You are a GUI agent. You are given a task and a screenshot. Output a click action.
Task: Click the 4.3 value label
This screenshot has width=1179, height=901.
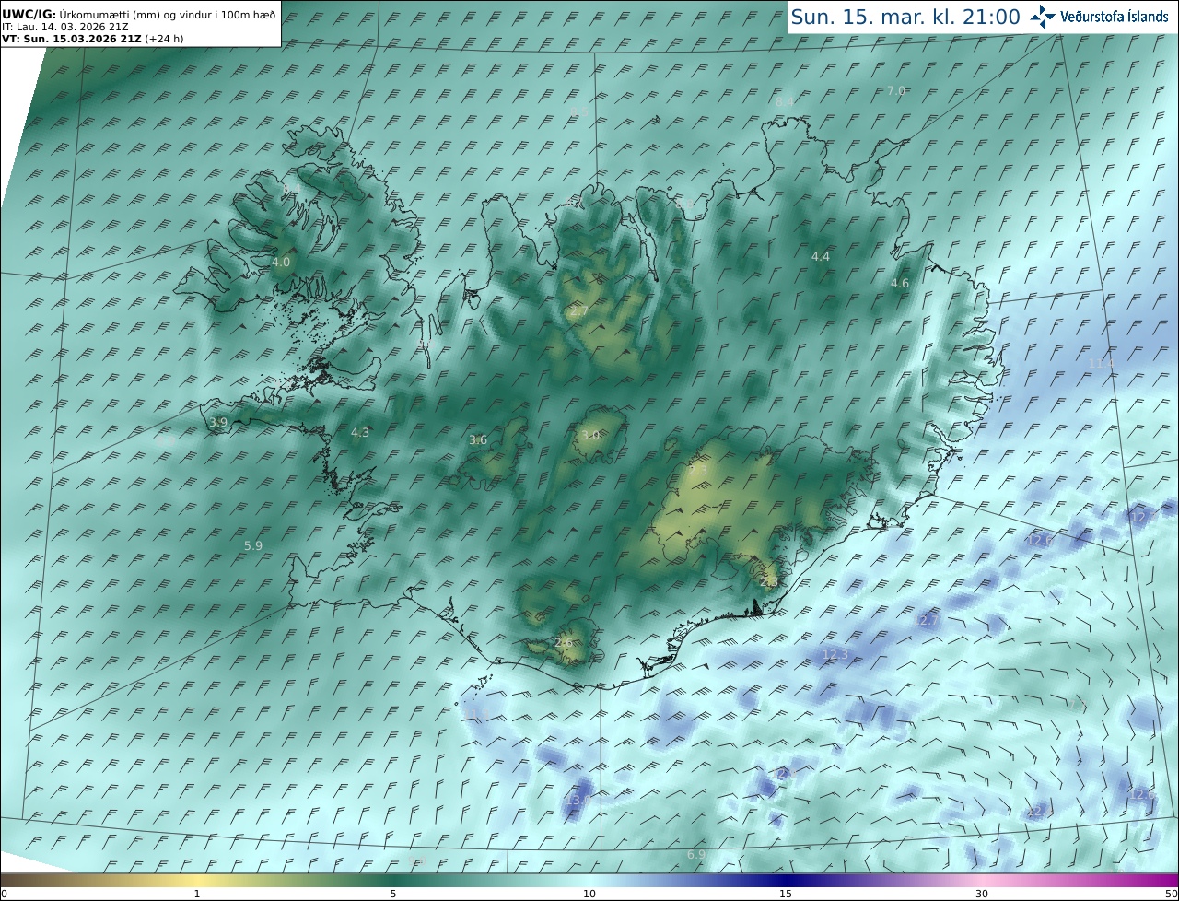pos(360,432)
